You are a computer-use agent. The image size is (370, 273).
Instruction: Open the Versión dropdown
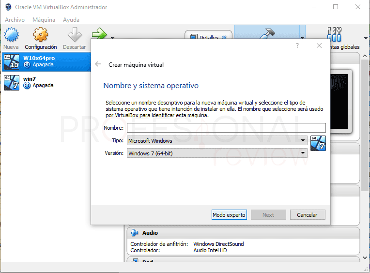[x=217, y=153]
